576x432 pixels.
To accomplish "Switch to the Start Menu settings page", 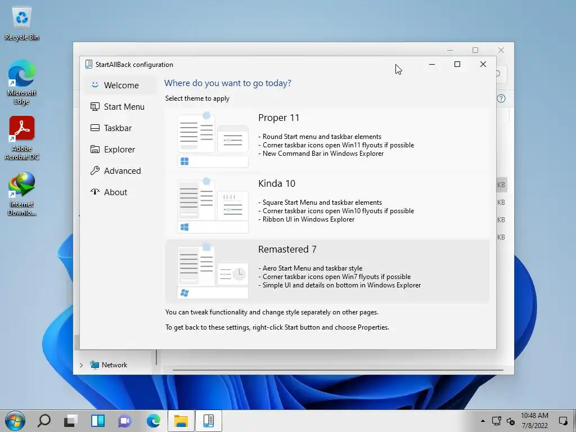I will (x=120, y=106).
